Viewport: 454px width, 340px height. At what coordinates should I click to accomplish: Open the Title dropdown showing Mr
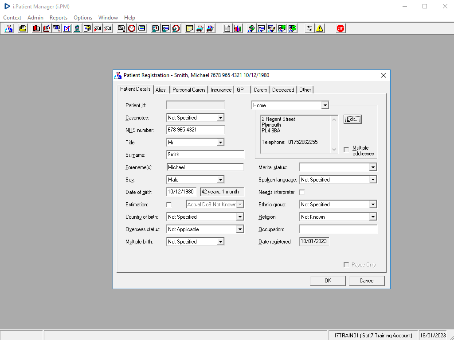[220, 143]
